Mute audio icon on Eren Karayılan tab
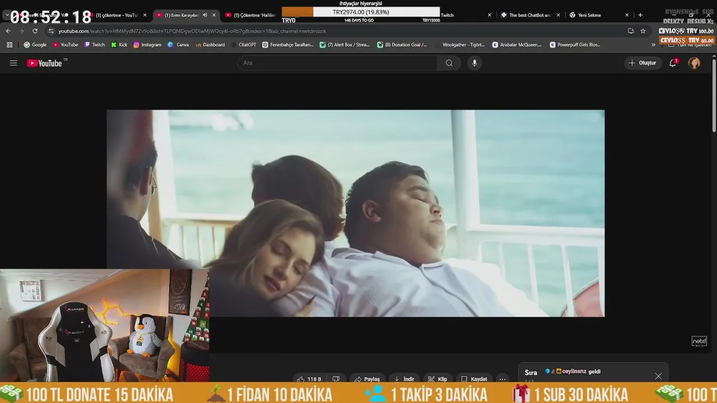 [x=204, y=15]
